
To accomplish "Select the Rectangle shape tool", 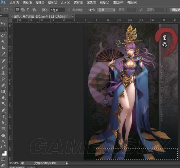I will coord(3,129).
